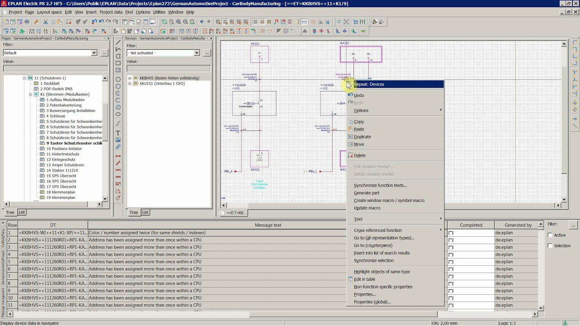Open the Utilities menu
The height and width of the screenshot is (326, 580).
click(159, 12)
